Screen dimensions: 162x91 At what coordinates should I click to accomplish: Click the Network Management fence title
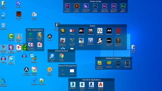pyautogui.click(x=68, y=66)
